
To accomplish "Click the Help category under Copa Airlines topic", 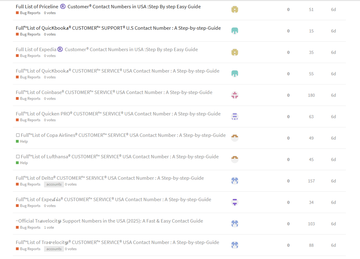I will 24,141.
